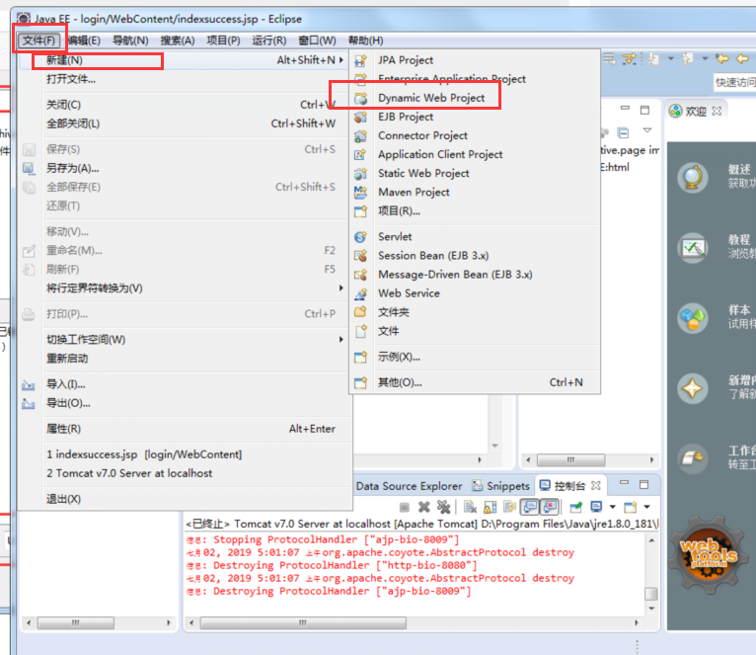756x655 pixels.
Task: Minimize the console panel
Action: (x=625, y=484)
